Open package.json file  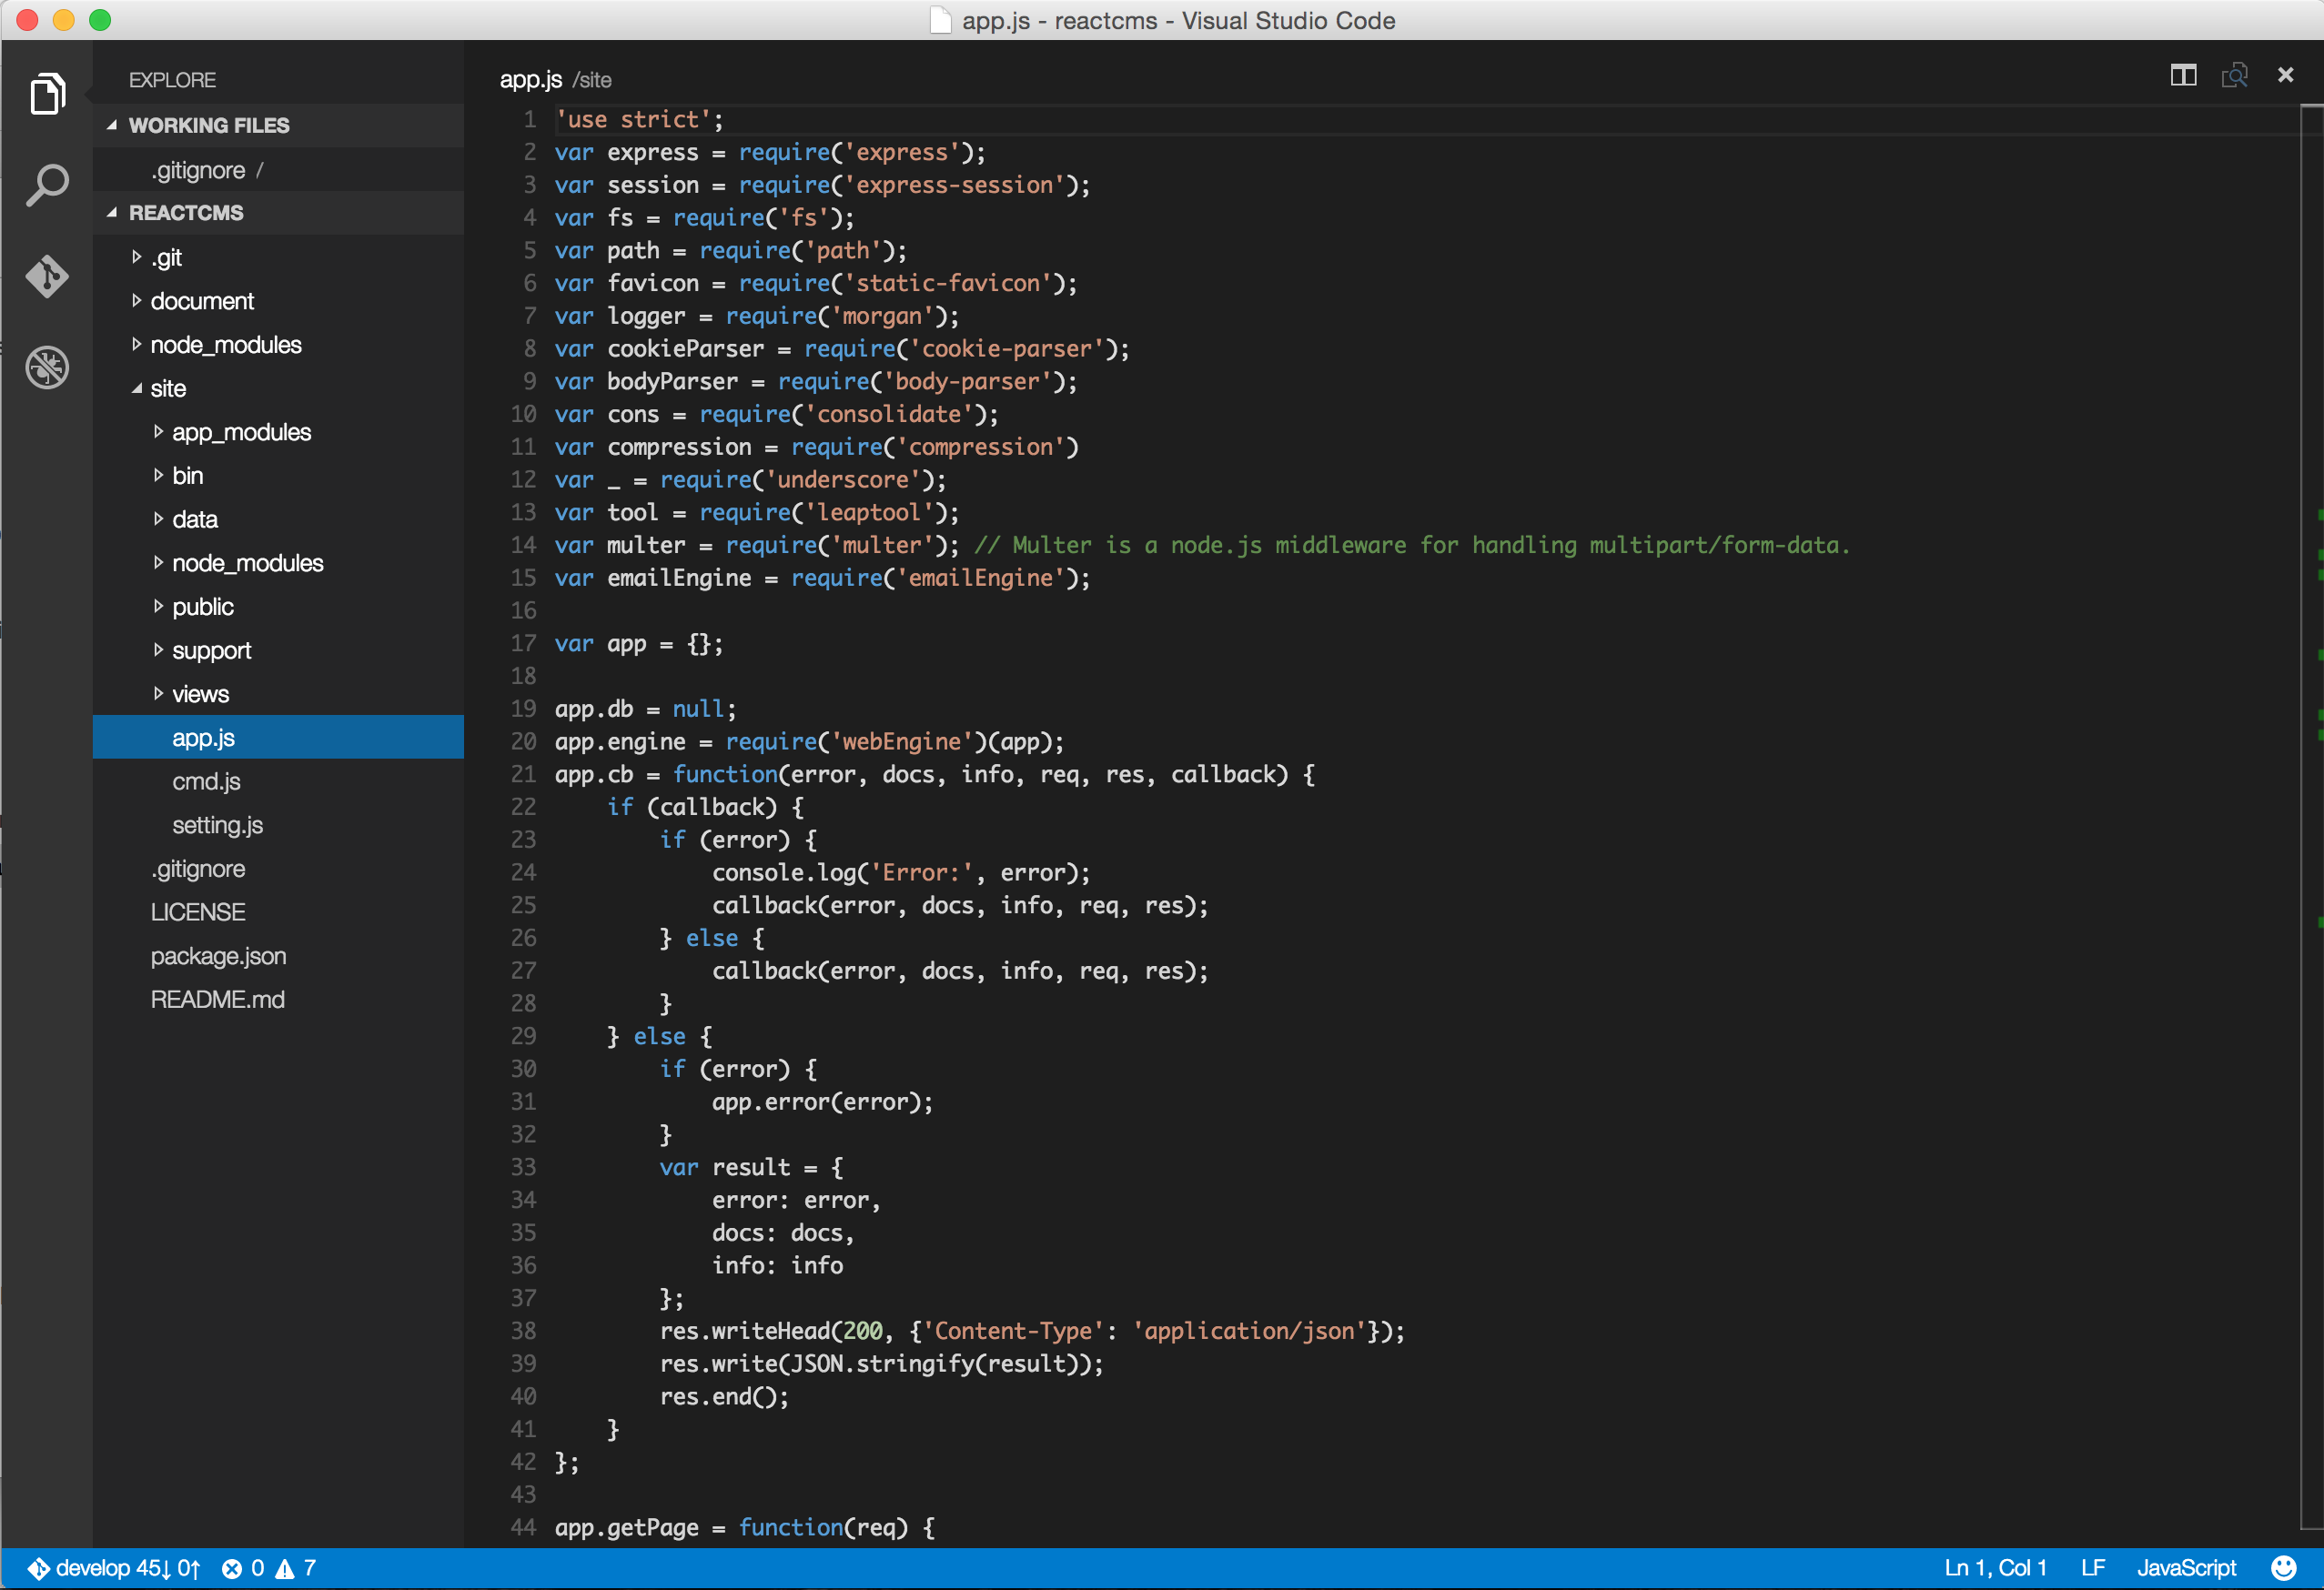218,956
